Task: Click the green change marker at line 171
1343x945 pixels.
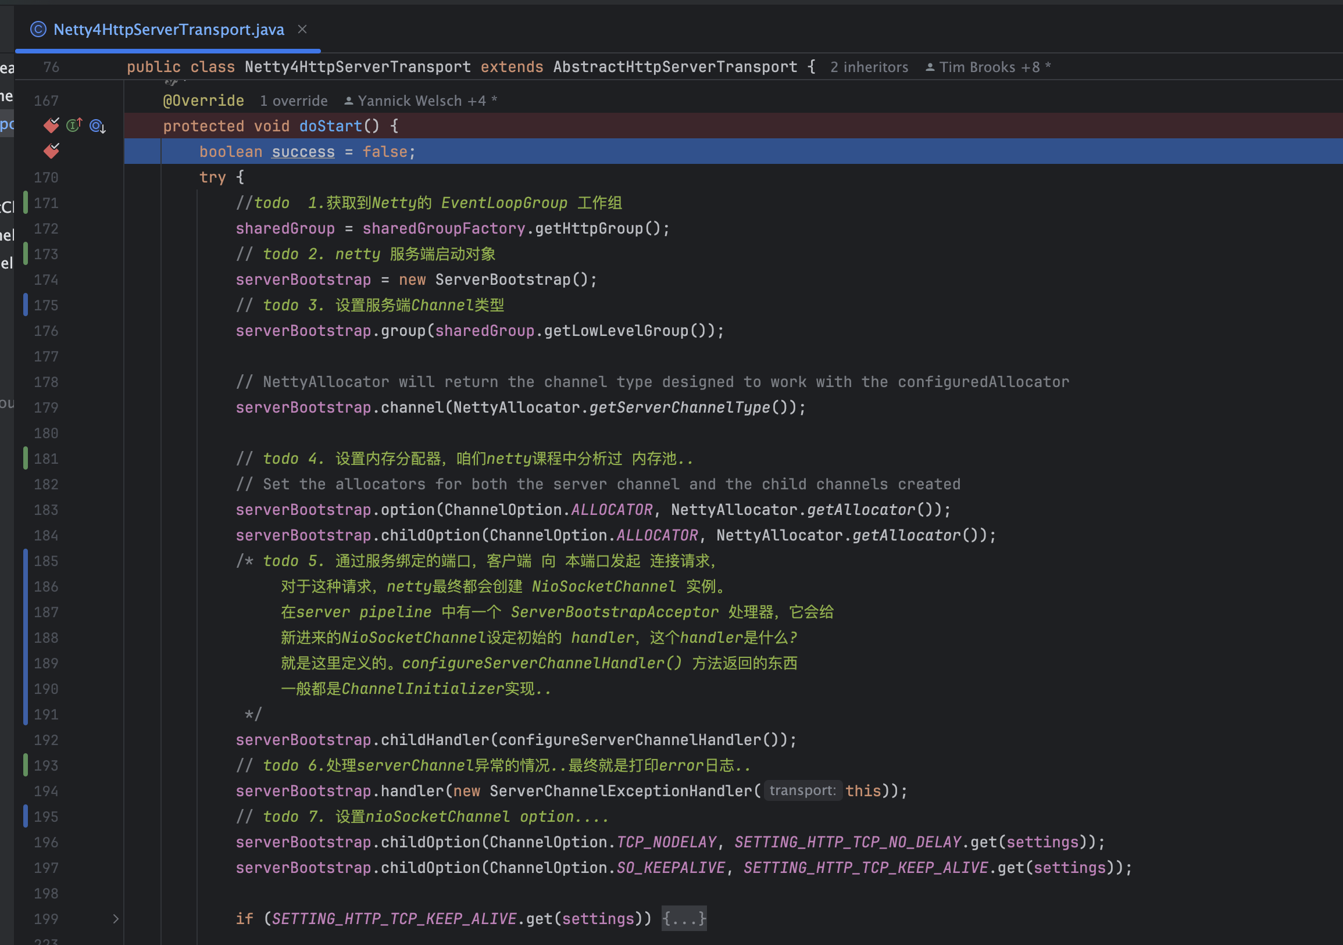Action: coord(26,203)
